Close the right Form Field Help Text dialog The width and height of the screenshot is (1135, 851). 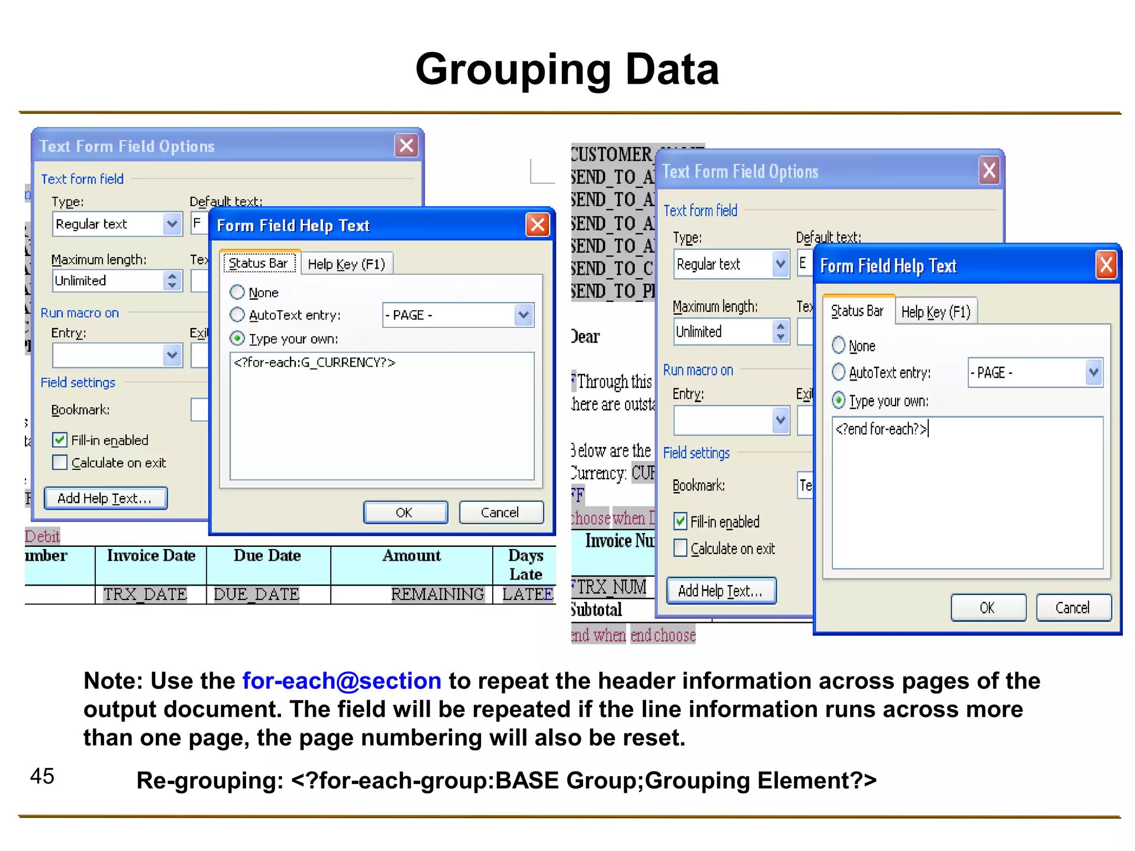1106,265
